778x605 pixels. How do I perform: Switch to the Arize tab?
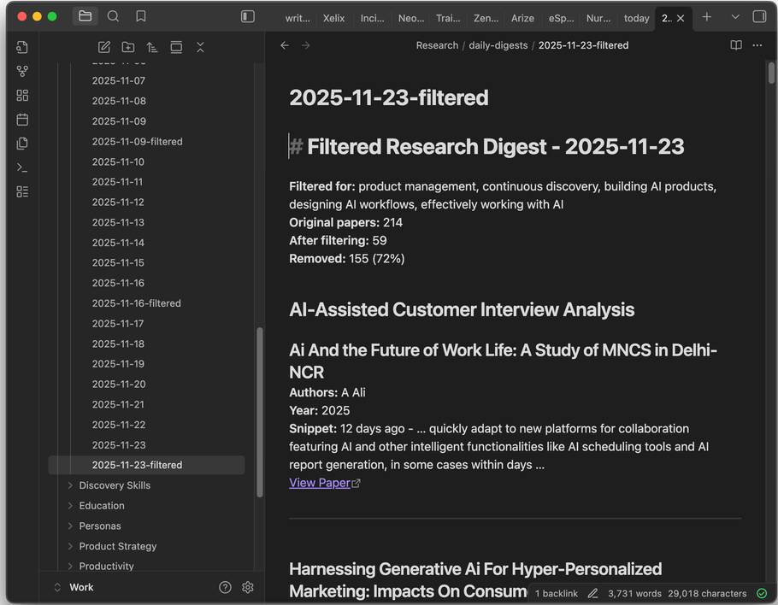(x=522, y=17)
